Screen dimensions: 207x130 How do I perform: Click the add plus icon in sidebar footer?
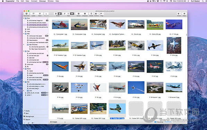tap(25, 123)
